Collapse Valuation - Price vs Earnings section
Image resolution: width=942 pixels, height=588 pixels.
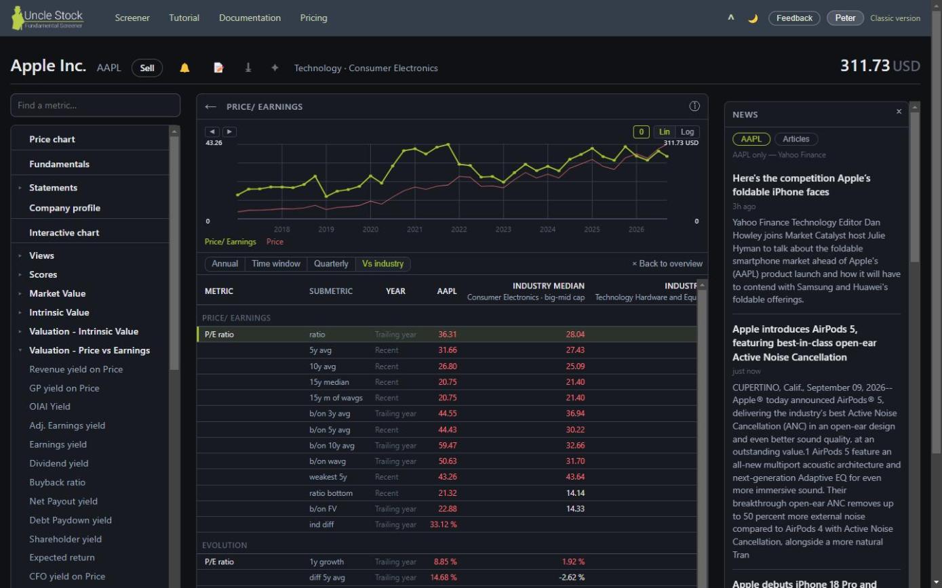[90, 350]
